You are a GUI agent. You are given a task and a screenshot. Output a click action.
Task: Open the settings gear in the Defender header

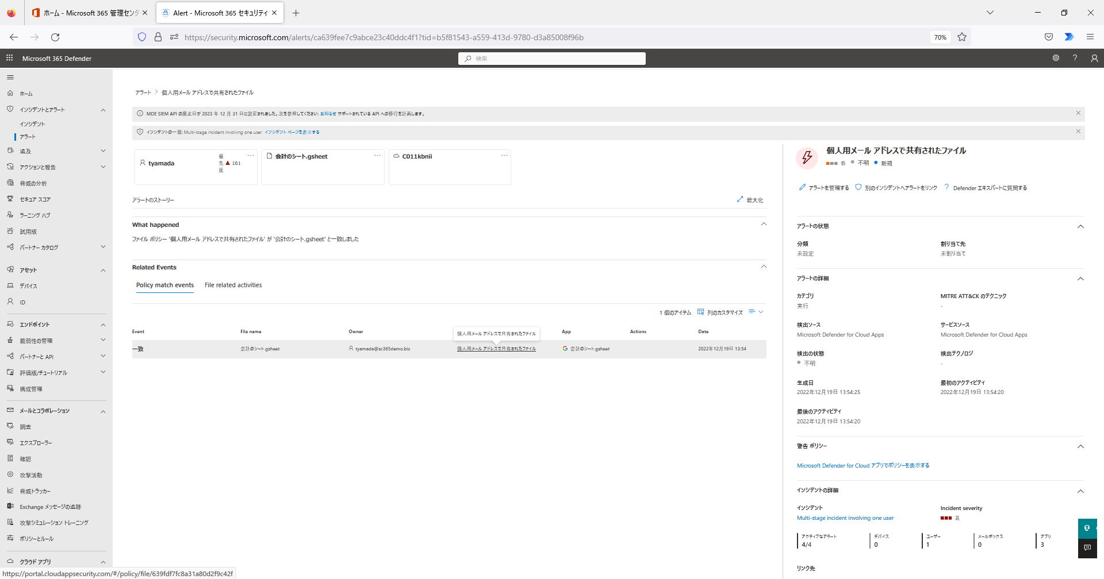pos(1056,58)
